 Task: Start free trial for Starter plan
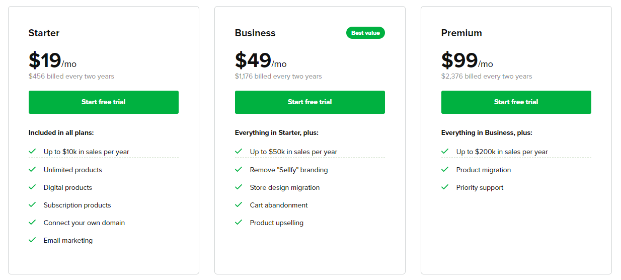(x=103, y=102)
